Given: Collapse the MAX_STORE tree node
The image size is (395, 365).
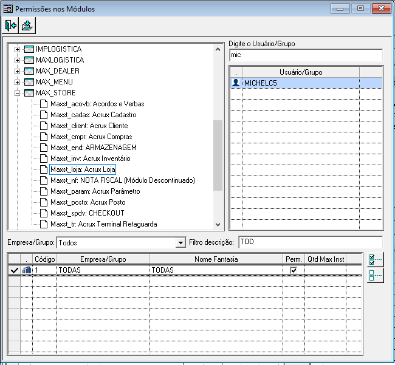Looking at the screenshot, I should [17, 93].
